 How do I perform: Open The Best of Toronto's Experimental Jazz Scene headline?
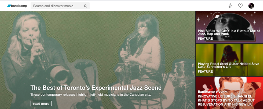[96, 88]
